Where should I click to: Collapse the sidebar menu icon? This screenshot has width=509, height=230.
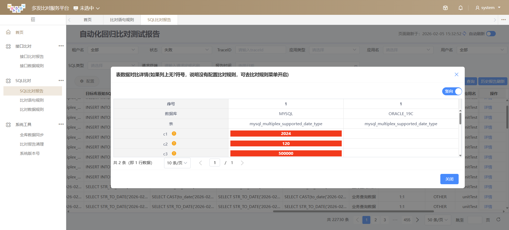pos(33,19)
